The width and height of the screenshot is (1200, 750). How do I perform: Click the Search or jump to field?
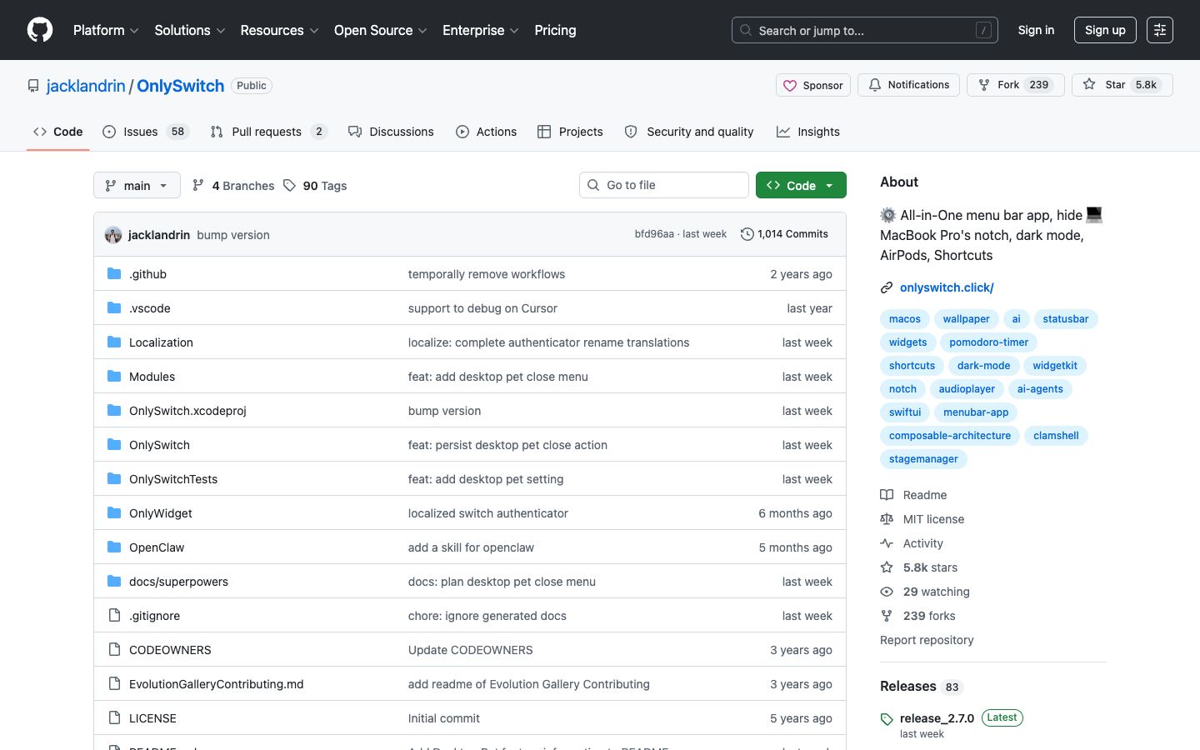pos(865,30)
